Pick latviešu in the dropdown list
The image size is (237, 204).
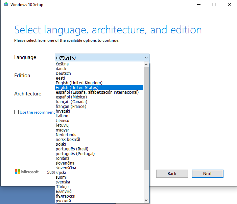99,121
